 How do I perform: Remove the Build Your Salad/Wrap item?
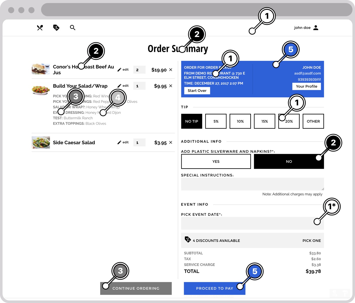171,86
